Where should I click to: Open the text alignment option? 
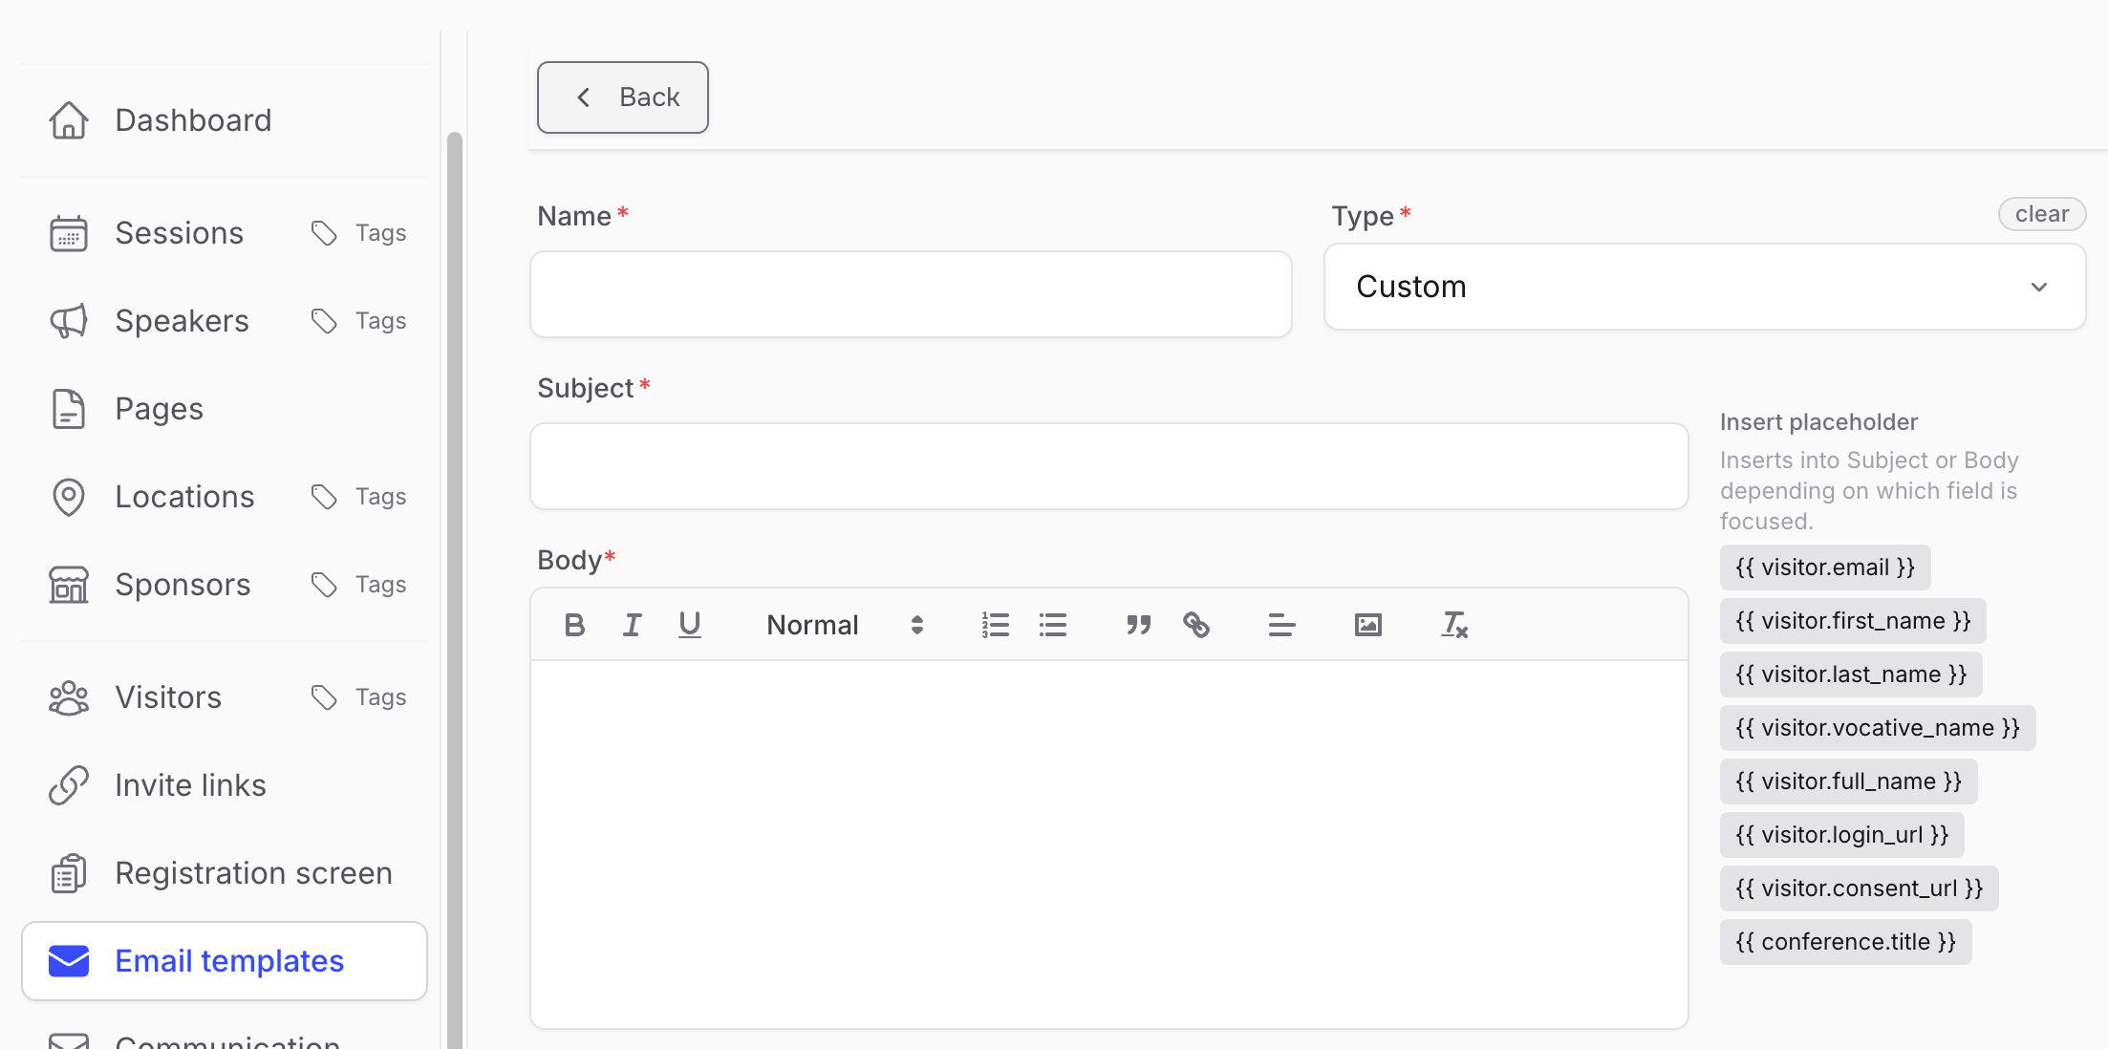(1281, 625)
